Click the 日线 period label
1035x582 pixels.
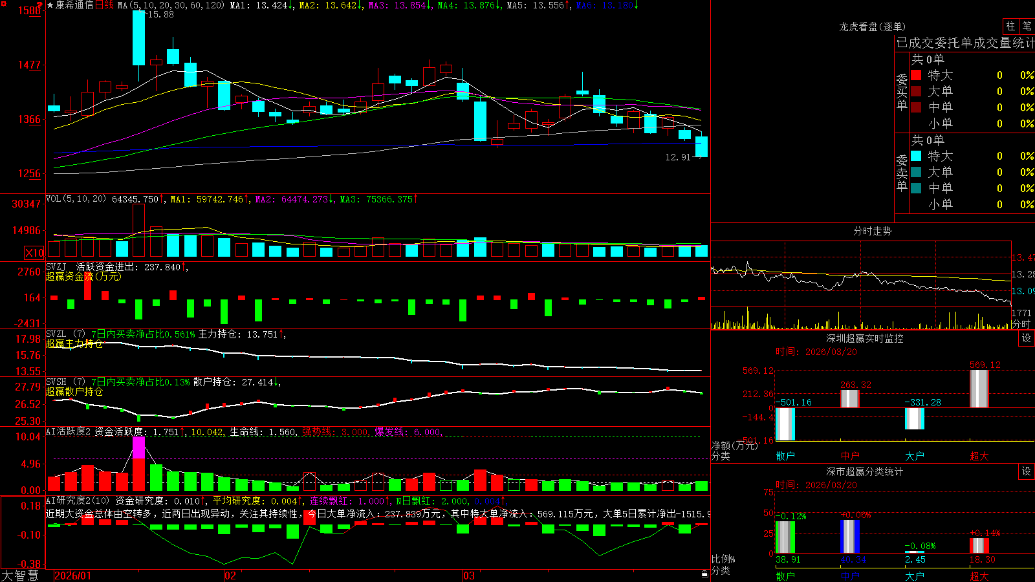point(104,5)
